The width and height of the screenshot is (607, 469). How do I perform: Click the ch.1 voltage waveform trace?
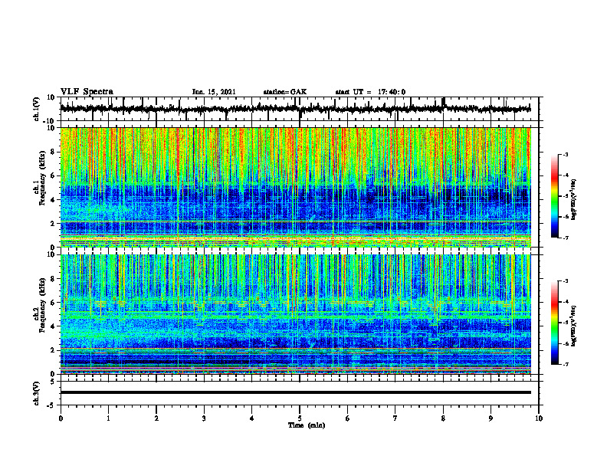point(295,109)
